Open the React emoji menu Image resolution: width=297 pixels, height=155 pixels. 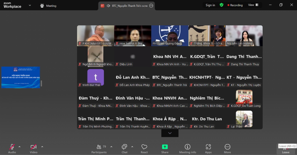click(144, 148)
